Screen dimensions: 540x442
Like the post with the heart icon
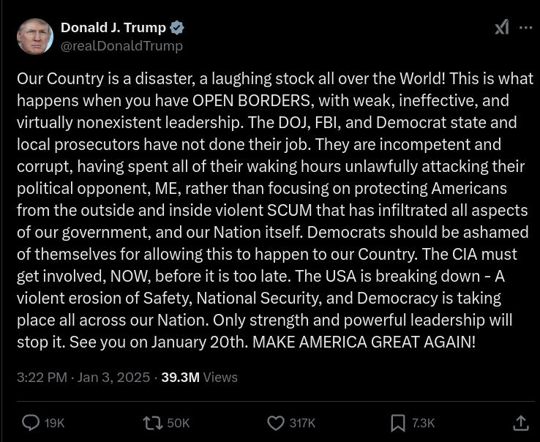[x=275, y=422]
